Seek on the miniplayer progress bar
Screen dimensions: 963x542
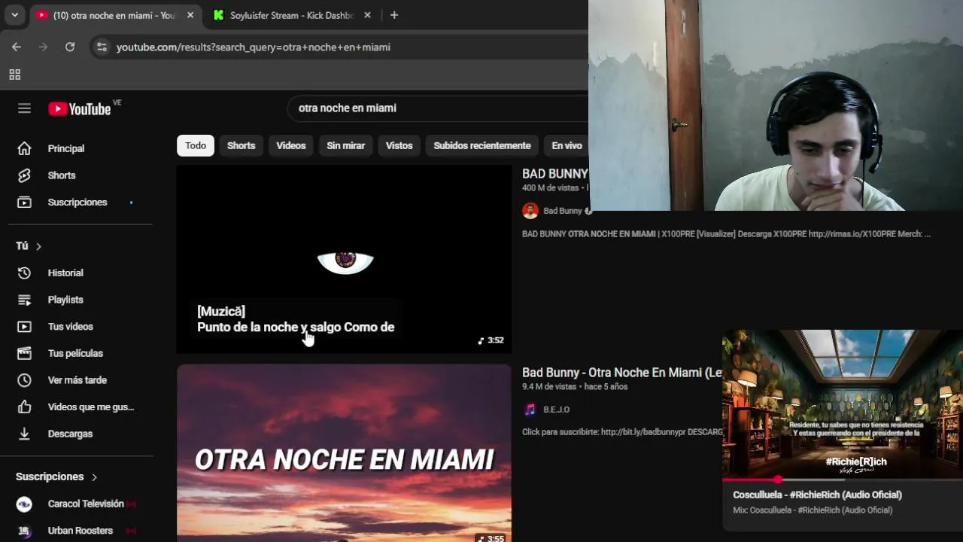[x=843, y=480]
